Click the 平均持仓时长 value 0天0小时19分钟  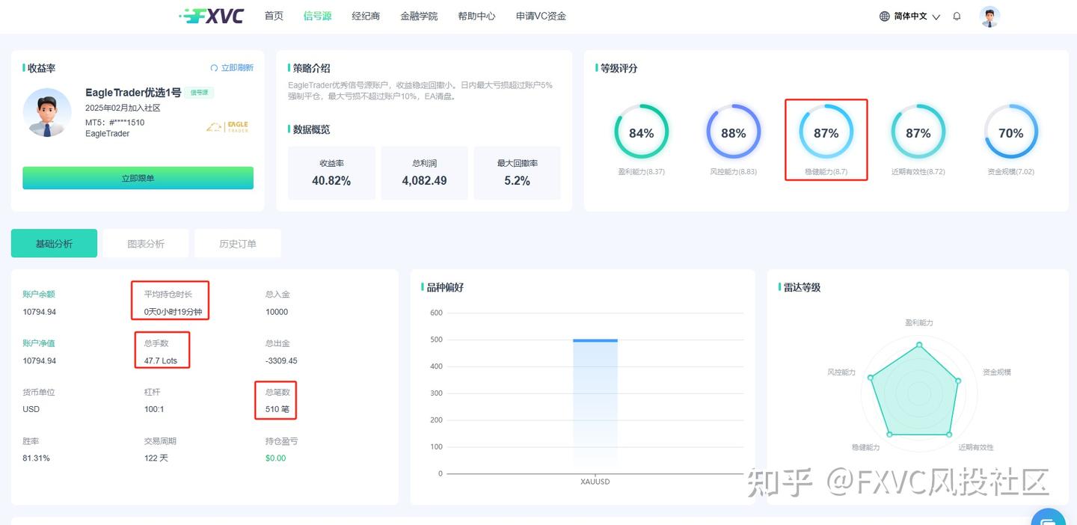tap(173, 312)
